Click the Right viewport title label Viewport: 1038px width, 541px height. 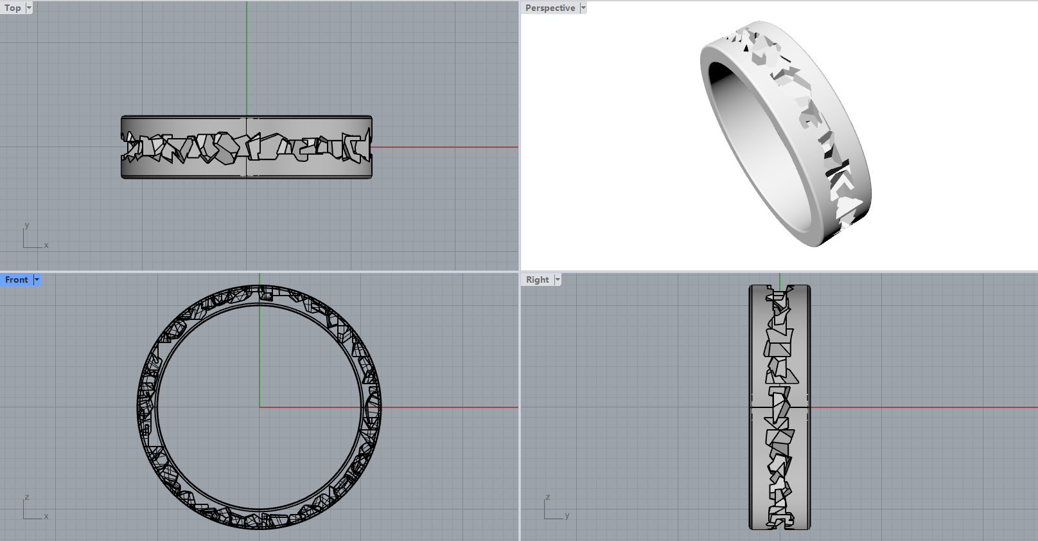click(x=537, y=279)
